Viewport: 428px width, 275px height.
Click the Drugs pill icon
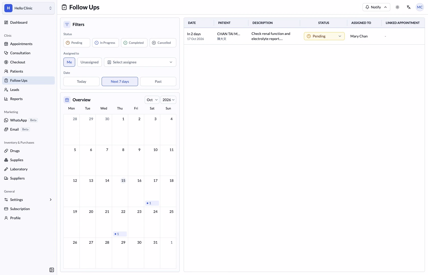tap(6, 151)
